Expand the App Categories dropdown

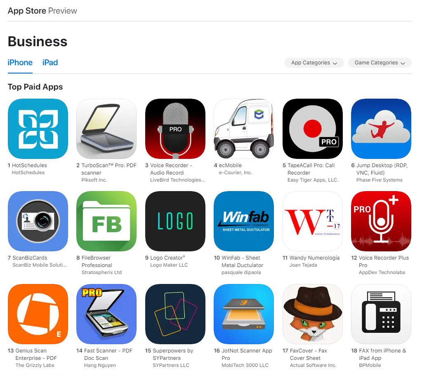314,63
